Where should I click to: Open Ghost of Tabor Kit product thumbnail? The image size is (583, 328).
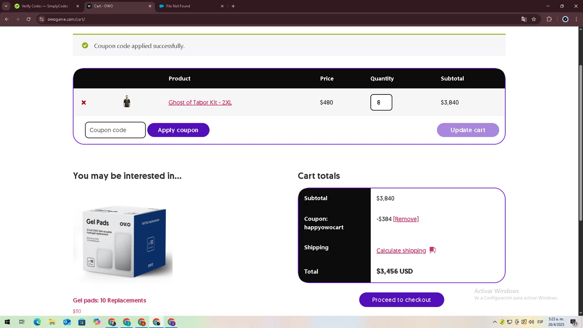pyautogui.click(x=127, y=101)
